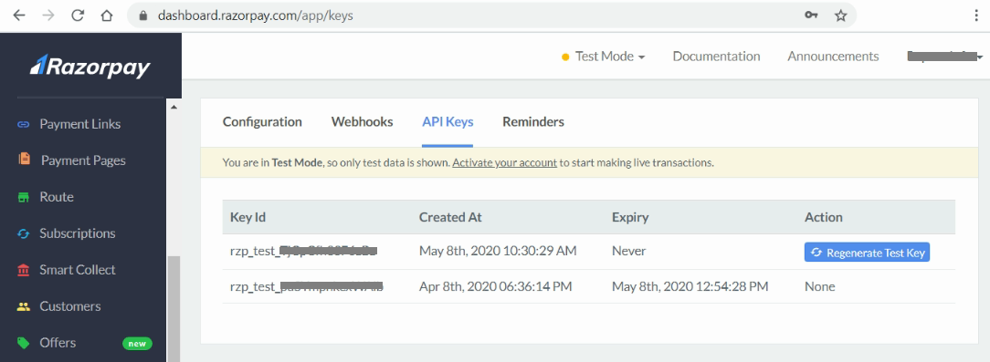The height and width of the screenshot is (362, 990).
Task: Expand the Test Mode dropdown
Action: tap(604, 57)
